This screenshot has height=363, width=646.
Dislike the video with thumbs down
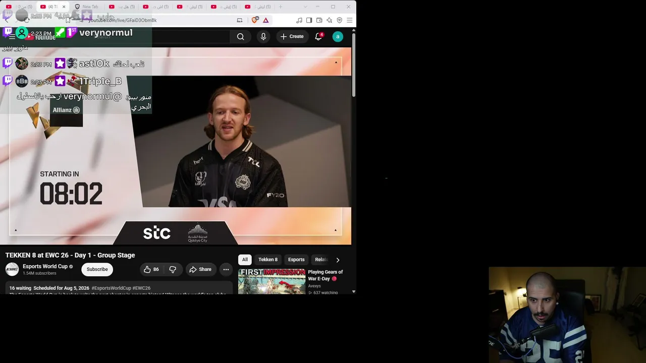(173, 269)
